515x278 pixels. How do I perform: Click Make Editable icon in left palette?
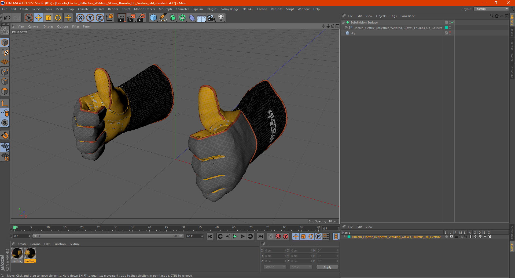pos(5,30)
